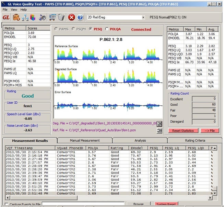Open the Help menu
Image resolution: width=224 pixels, height=207 pixels.
(23, 10)
